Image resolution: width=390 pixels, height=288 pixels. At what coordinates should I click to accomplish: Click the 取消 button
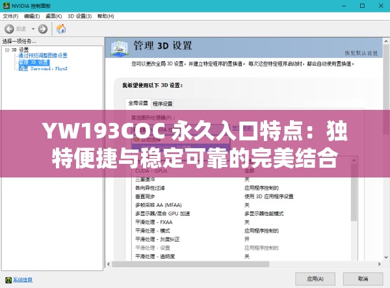pos(363,279)
